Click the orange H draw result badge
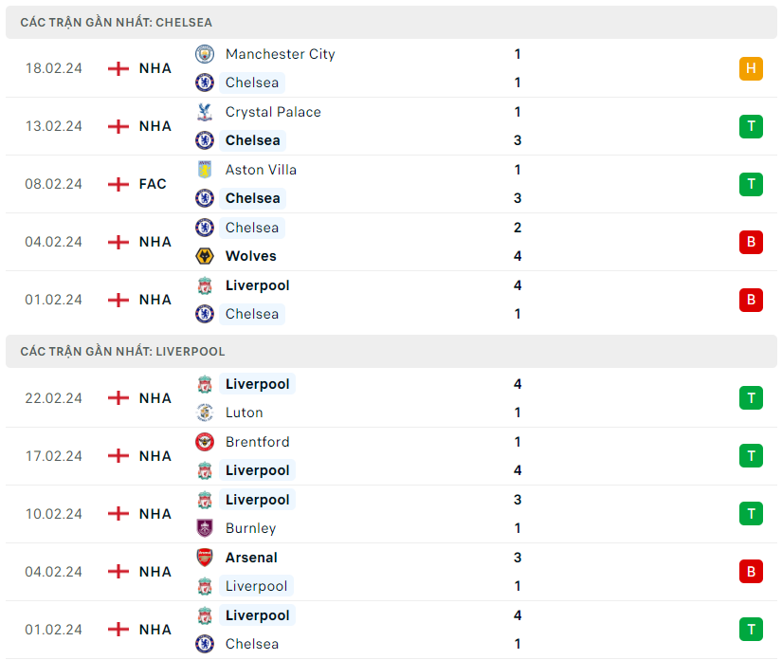 click(751, 68)
